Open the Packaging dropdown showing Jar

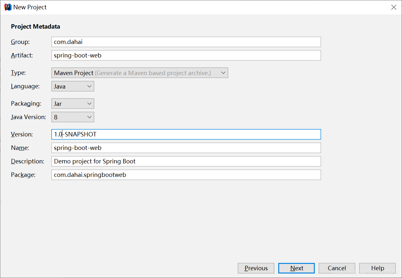click(73, 104)
